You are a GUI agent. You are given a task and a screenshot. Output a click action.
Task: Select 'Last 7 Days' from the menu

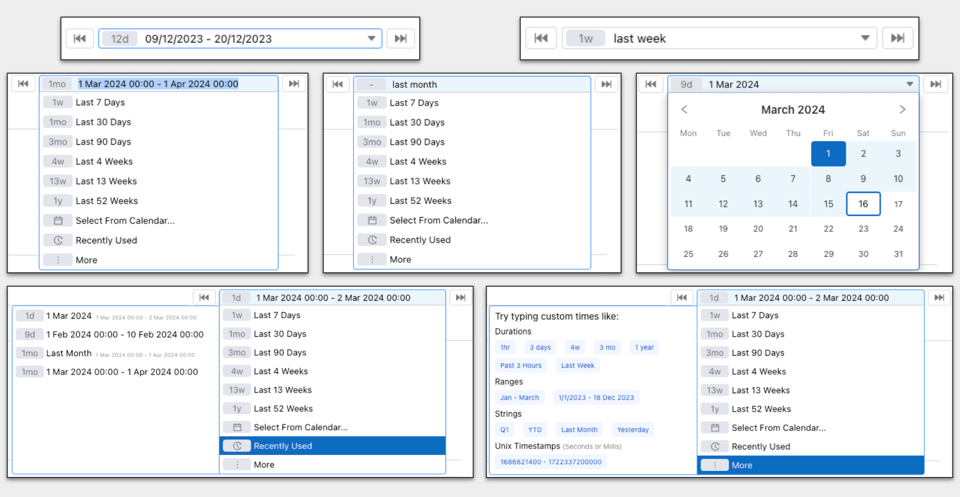[100, 102]
